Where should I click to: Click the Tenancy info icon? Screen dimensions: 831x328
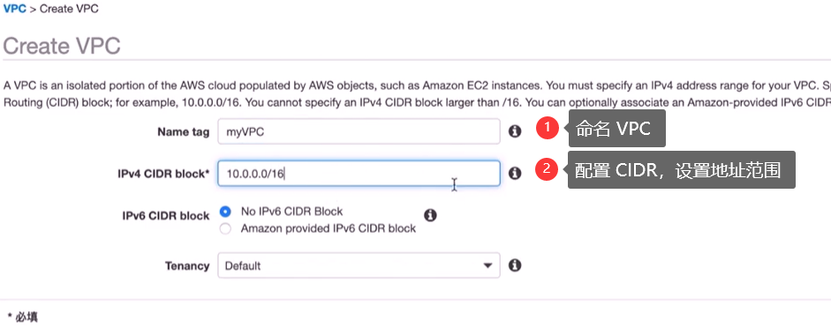pyautogui.click(x=515, y=265)
